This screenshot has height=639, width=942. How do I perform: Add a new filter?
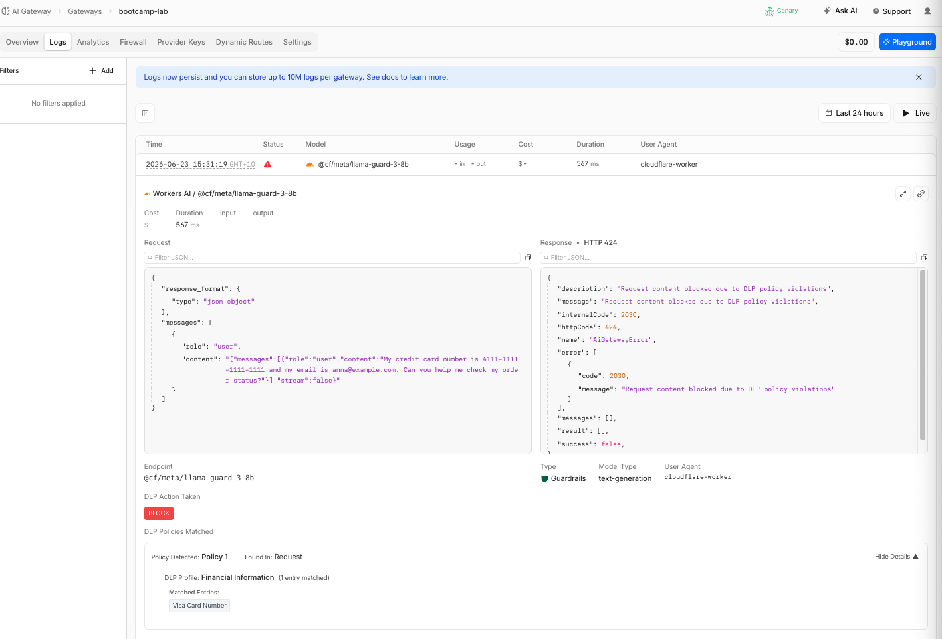(102, 70)
